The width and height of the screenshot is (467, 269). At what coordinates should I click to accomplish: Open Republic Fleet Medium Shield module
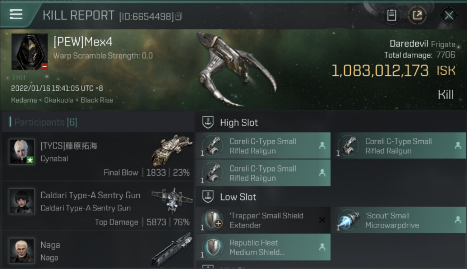point(263,247)
